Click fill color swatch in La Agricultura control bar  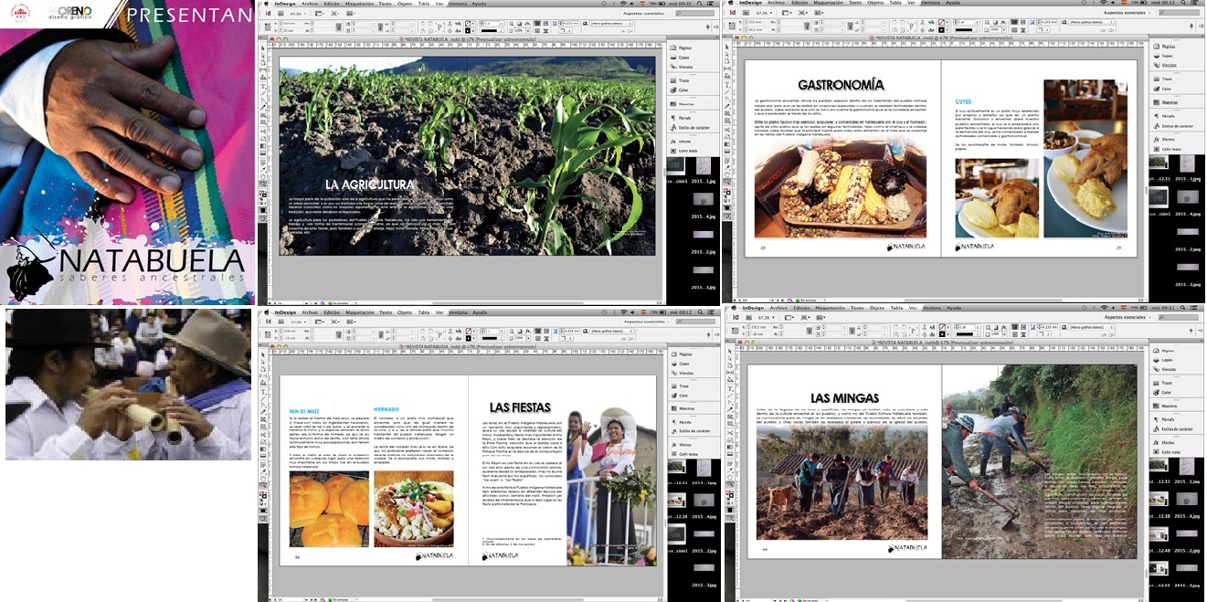coord(468,23)
